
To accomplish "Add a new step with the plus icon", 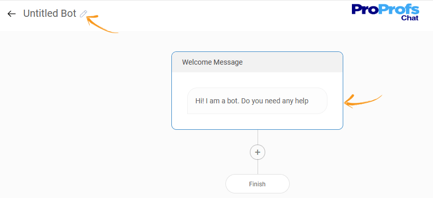I will pos(258,152).
